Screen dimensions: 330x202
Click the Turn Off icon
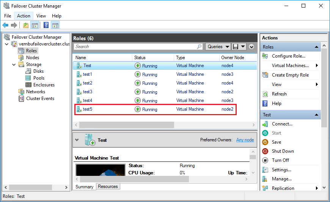(x=265, y=160)
